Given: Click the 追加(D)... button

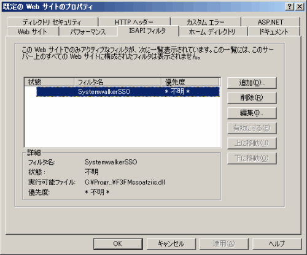Looking at the screenshot, I should pyautogui.click(x=252, y=83).
